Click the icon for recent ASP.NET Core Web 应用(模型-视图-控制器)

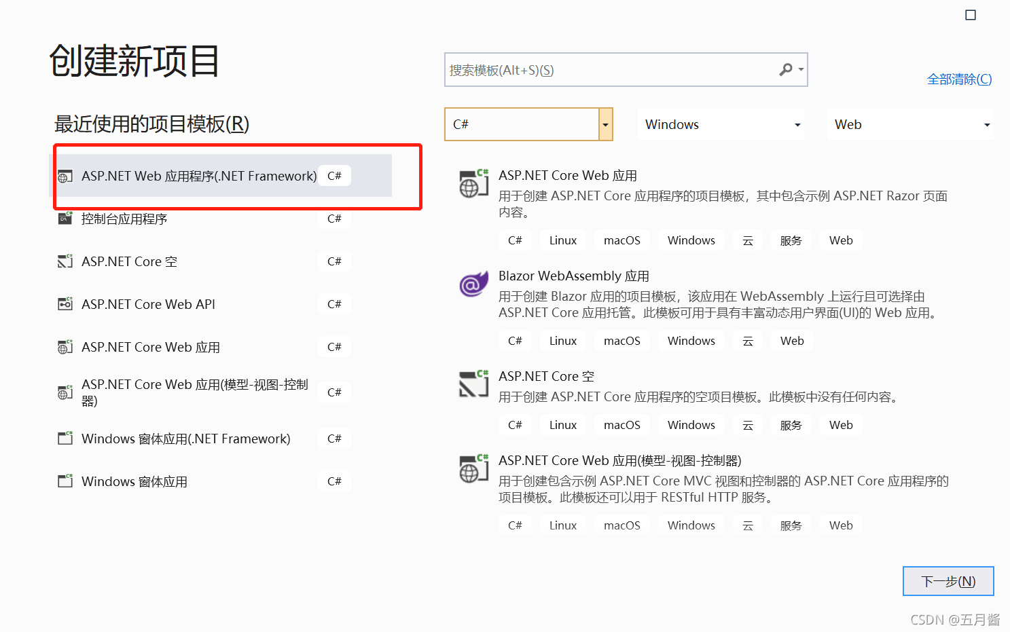tap(65, 392)
